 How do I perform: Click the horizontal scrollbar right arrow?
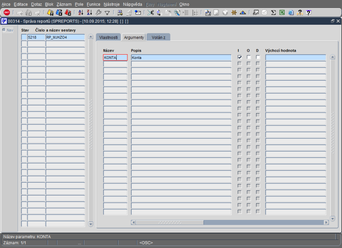[326, 222]
